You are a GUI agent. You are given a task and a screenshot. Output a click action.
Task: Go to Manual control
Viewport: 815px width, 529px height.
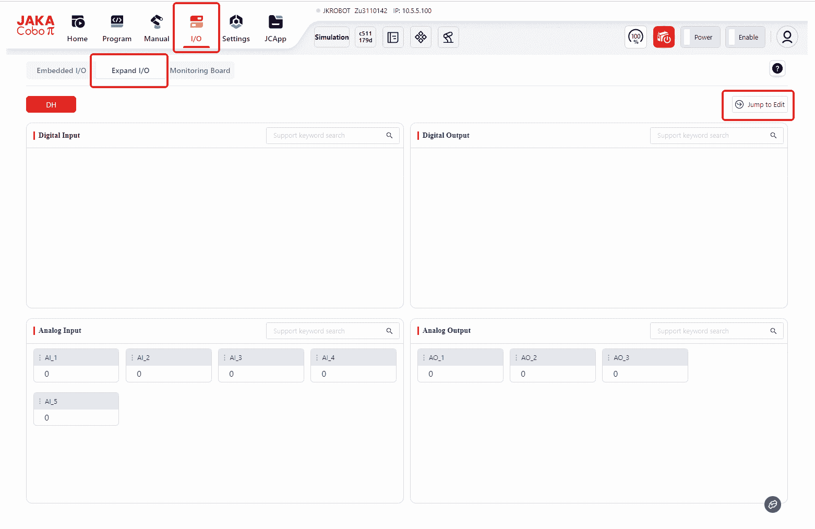[157, 28]
